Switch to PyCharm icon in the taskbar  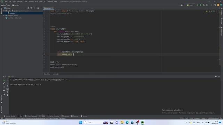[x=143, y=122]
